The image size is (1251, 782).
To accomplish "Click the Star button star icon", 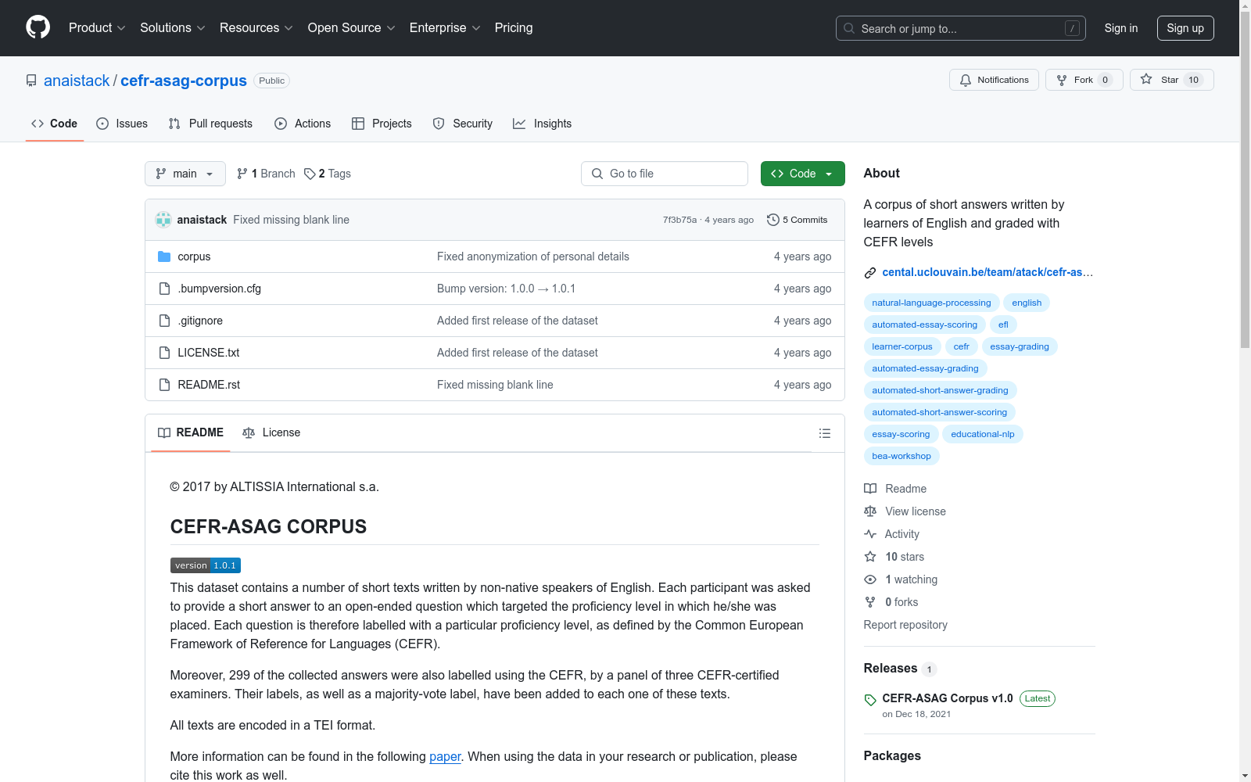I will pos(1146,79).
